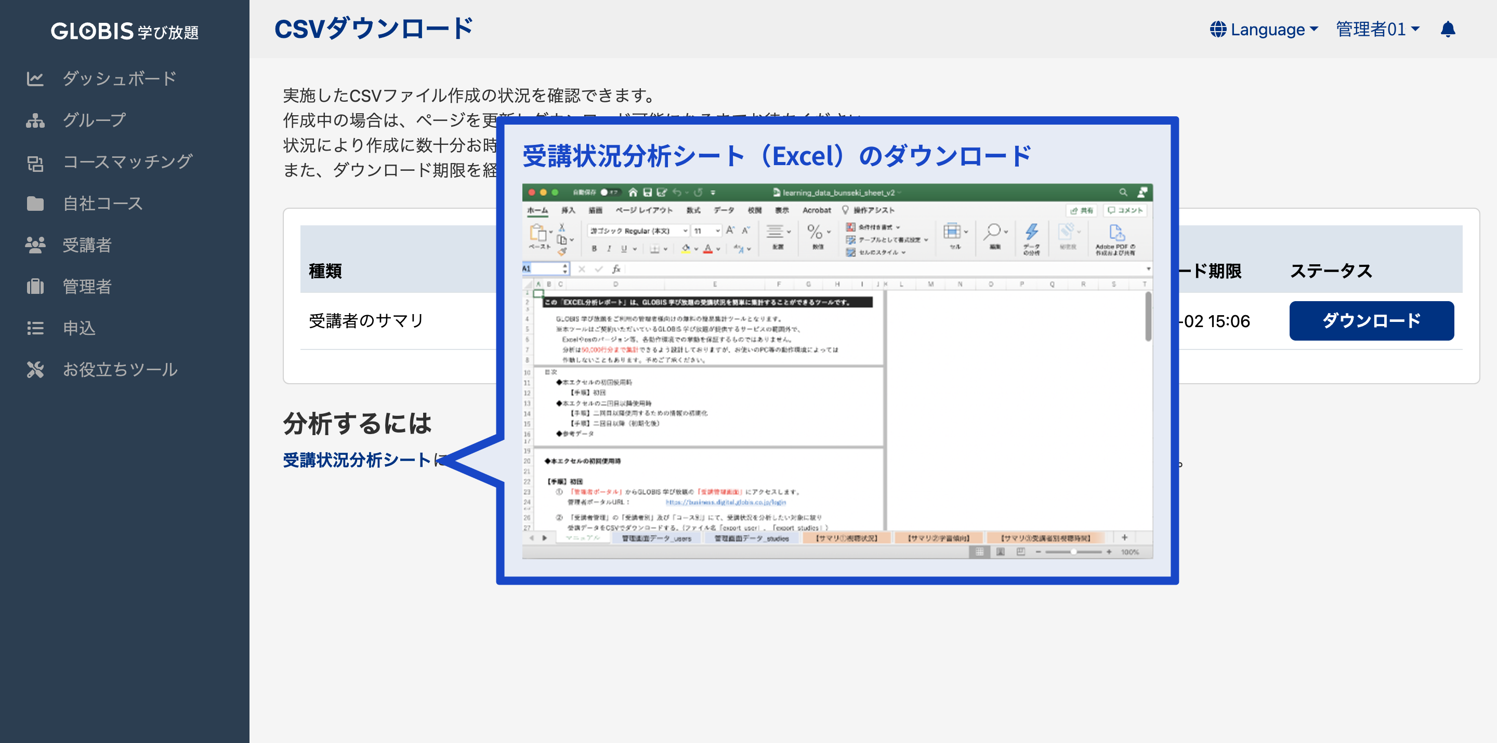Select the グループ icon in the sidebar
This screenshot has width=1497, height=743.
pyautogui.click(x=35, y=120)
